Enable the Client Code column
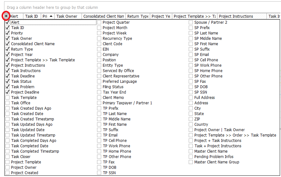 click(99, 44)
